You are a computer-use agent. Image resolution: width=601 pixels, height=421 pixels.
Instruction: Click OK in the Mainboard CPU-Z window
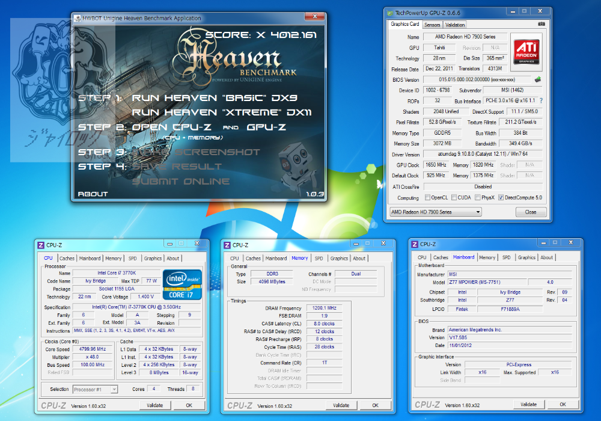click(x=563, y=405)
